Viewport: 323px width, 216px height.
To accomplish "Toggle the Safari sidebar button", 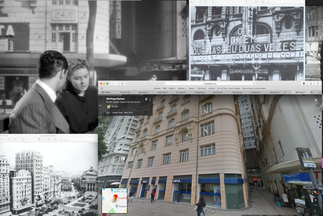I will [x=123, y=84].
